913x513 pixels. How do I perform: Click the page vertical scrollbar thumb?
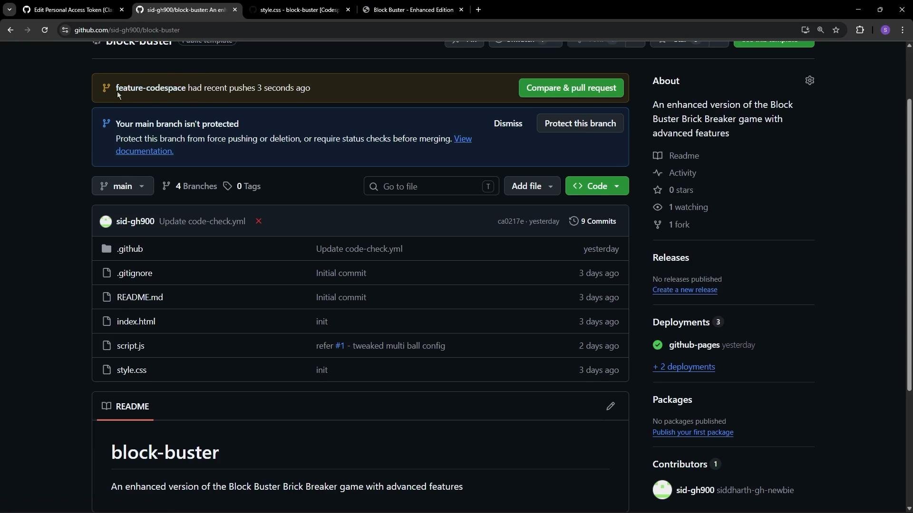coord(909,245)
